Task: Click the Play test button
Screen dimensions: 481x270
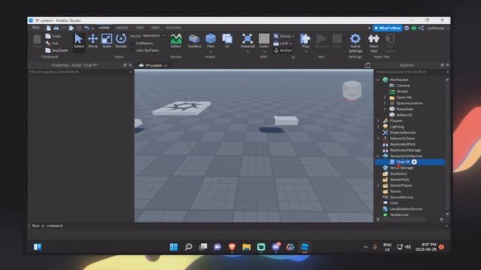Action: point(305,40)
